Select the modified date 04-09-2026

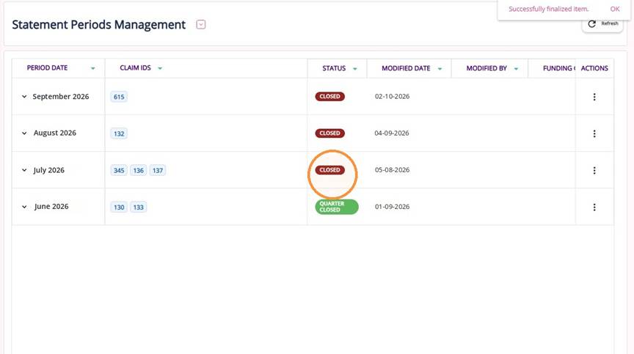tap(392, 133)
